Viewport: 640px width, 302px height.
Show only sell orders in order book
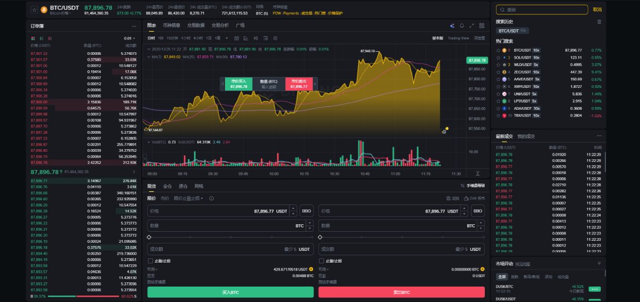point(50,38)
